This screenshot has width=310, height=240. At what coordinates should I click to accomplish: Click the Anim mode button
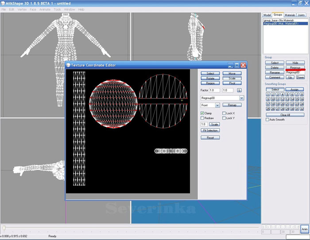(304, 229)
